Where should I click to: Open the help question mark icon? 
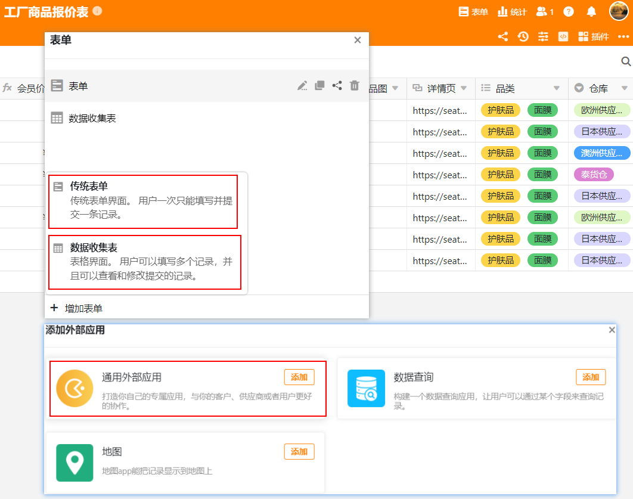click(568, 11)
